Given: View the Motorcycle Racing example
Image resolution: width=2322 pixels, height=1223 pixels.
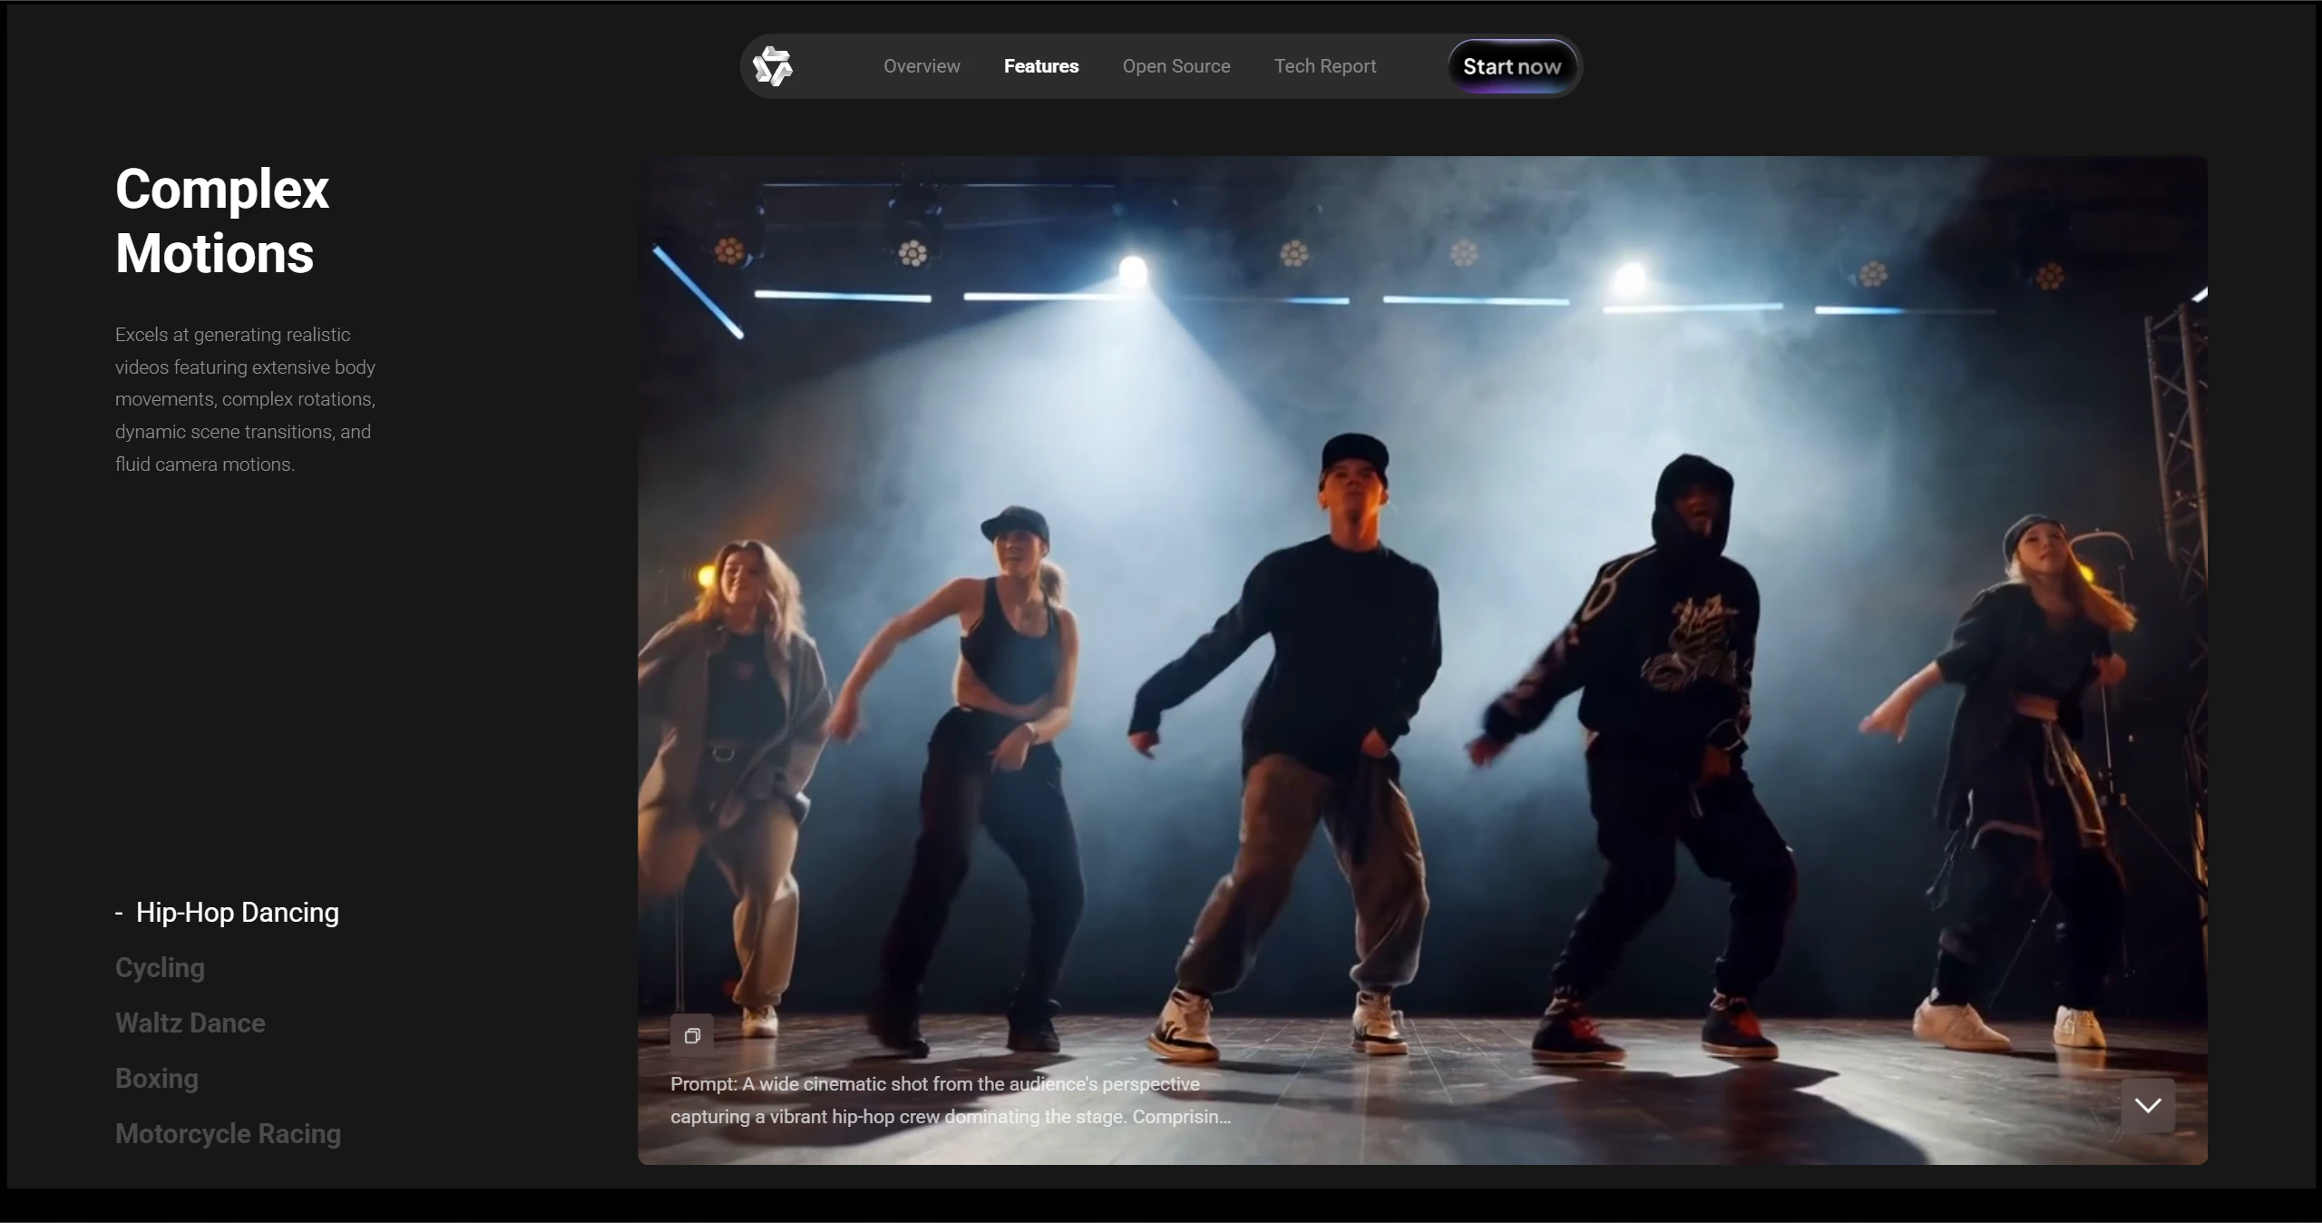Looking at the screenshot, I should [228, 1133].
